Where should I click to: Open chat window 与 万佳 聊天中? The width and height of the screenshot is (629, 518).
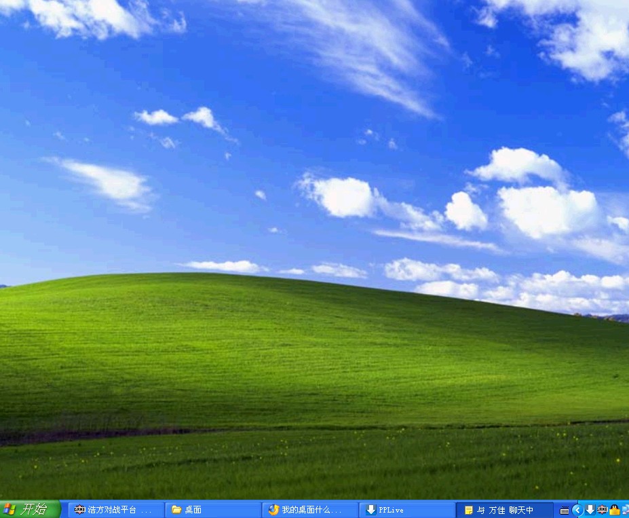pos(504,510)
